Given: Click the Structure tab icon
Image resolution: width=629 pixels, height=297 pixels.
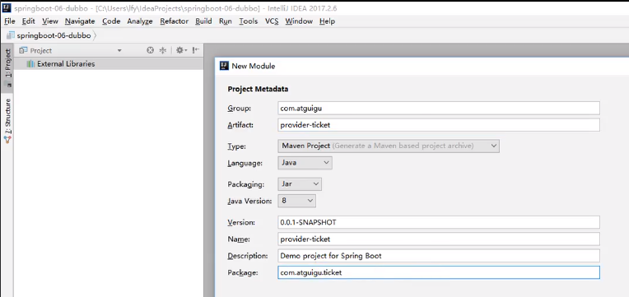Looking at the screenshot, I should (x=7, y=140).
